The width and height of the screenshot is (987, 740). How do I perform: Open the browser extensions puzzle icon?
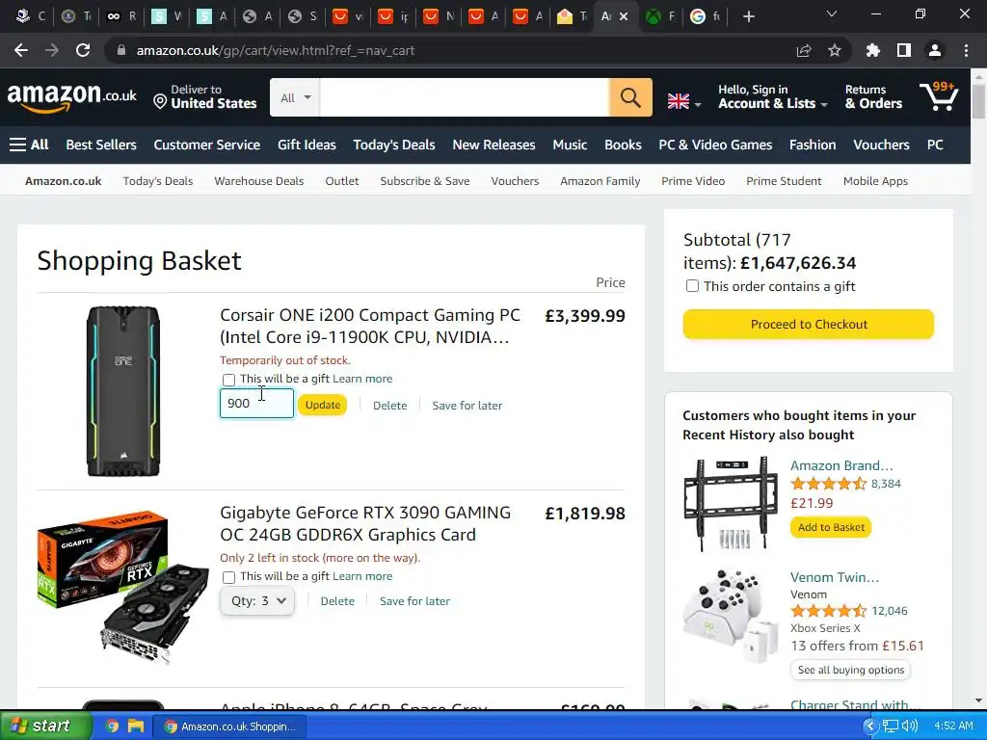872,50
